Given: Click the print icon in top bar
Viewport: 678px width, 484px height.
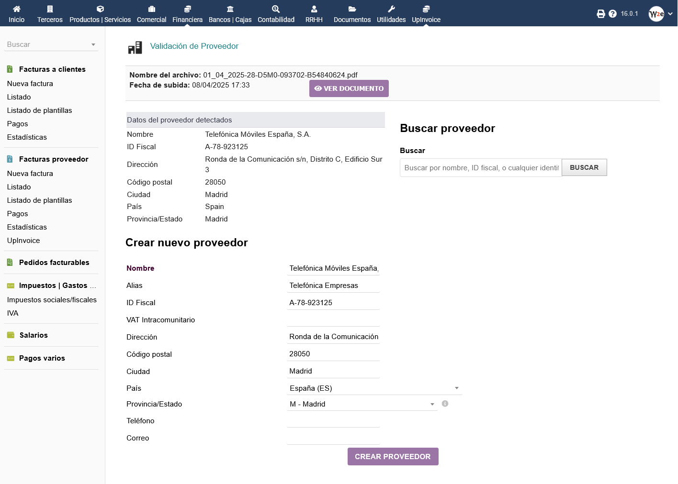Looking at the screenshot, I should tap(601, 14).
